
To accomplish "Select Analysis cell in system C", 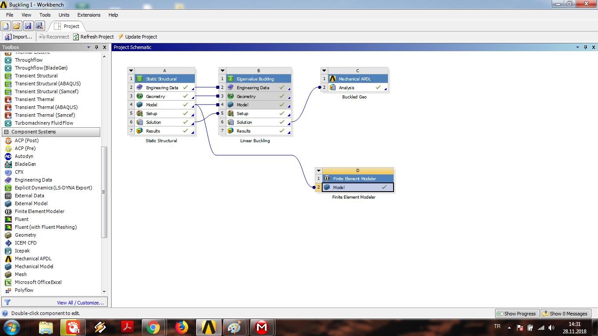I will click(358, 87).
